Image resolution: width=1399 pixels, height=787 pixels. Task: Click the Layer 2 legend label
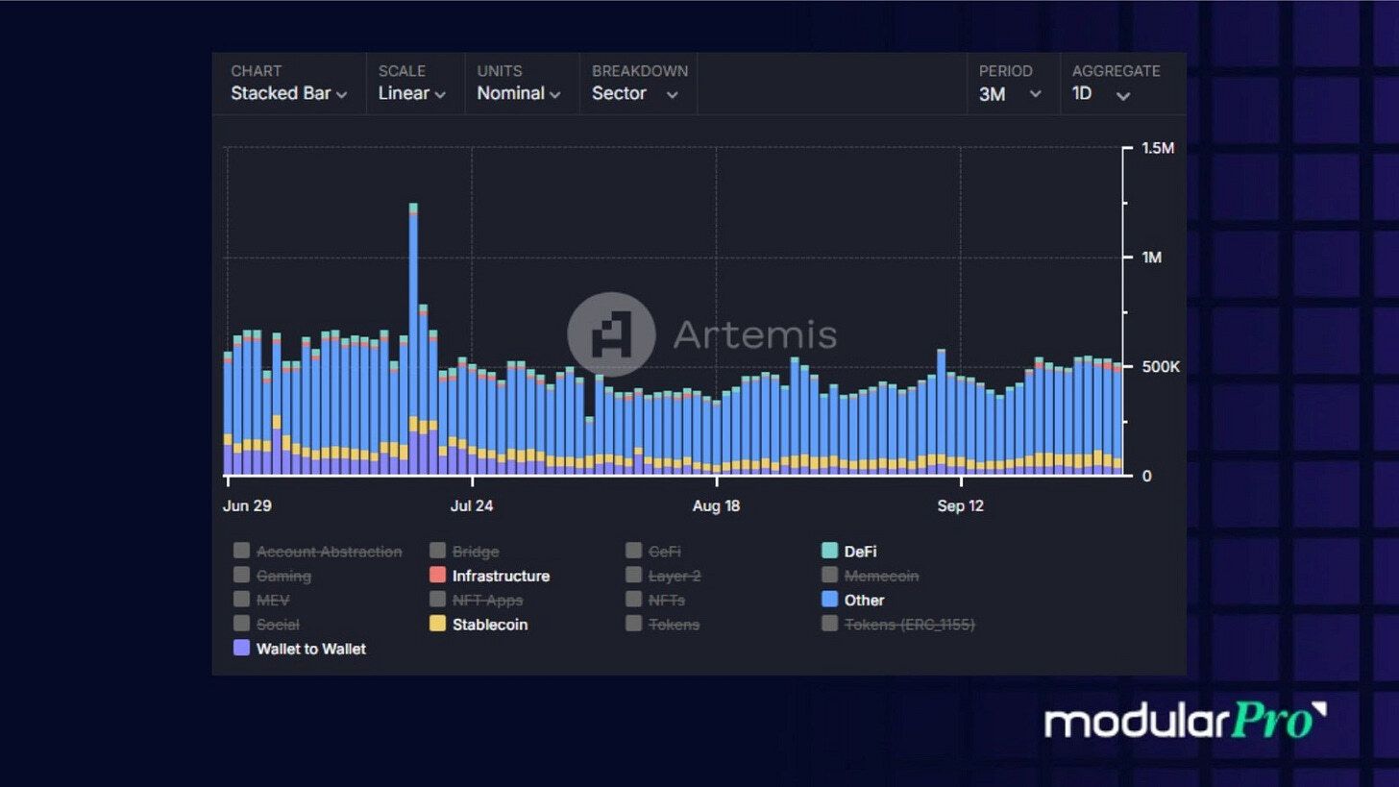[x=674, y=576]
